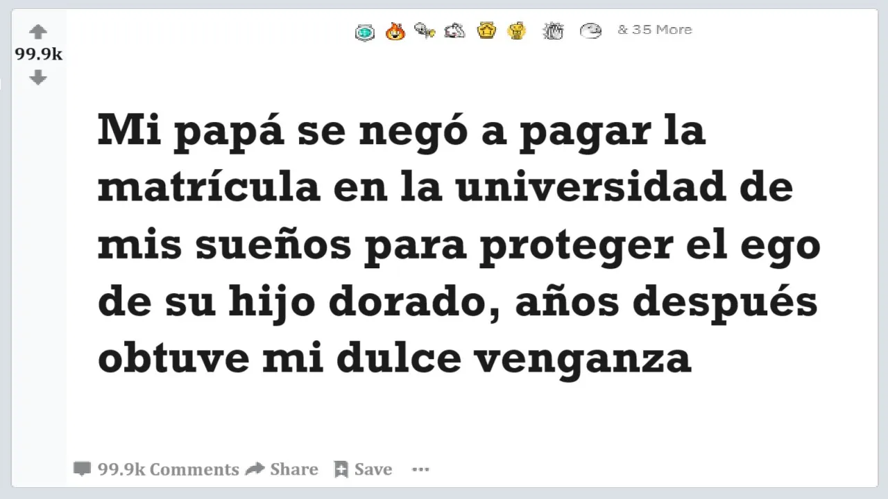
Task: Downvote the post with the down arrow
Action: pyautogui.click(x=38, y=78)
